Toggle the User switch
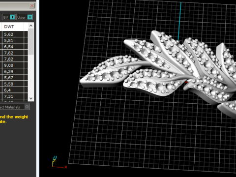Image resolution: width=236 pixels, height=177 pixels. pyautogui.click(x=25, y=17)
